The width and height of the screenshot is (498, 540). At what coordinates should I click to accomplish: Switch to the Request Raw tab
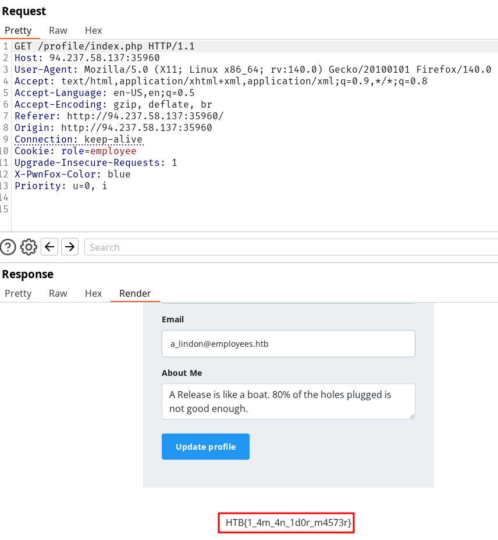tap(58, 30)
